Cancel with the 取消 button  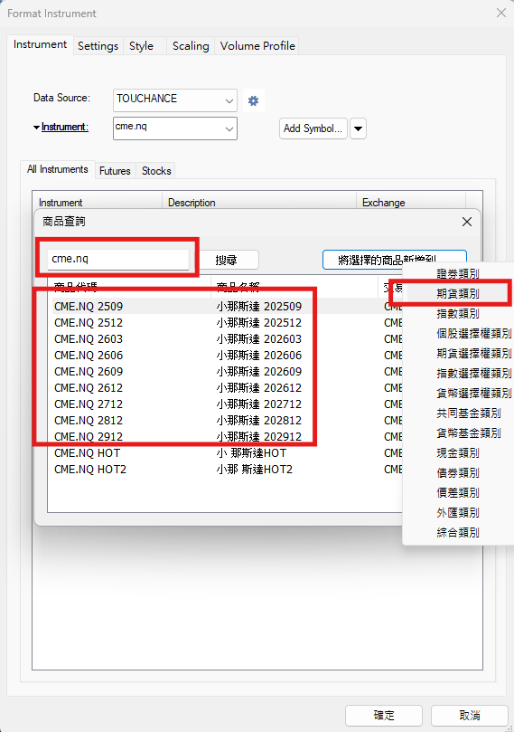469,715
